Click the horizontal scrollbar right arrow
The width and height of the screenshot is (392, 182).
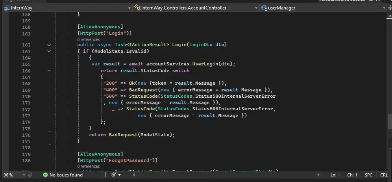click(x=318, y=175)
